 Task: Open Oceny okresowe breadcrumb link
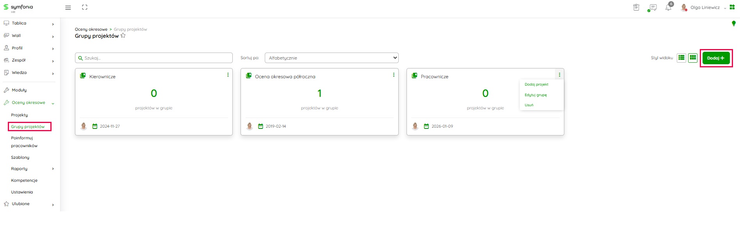click(x=91, y=29)
